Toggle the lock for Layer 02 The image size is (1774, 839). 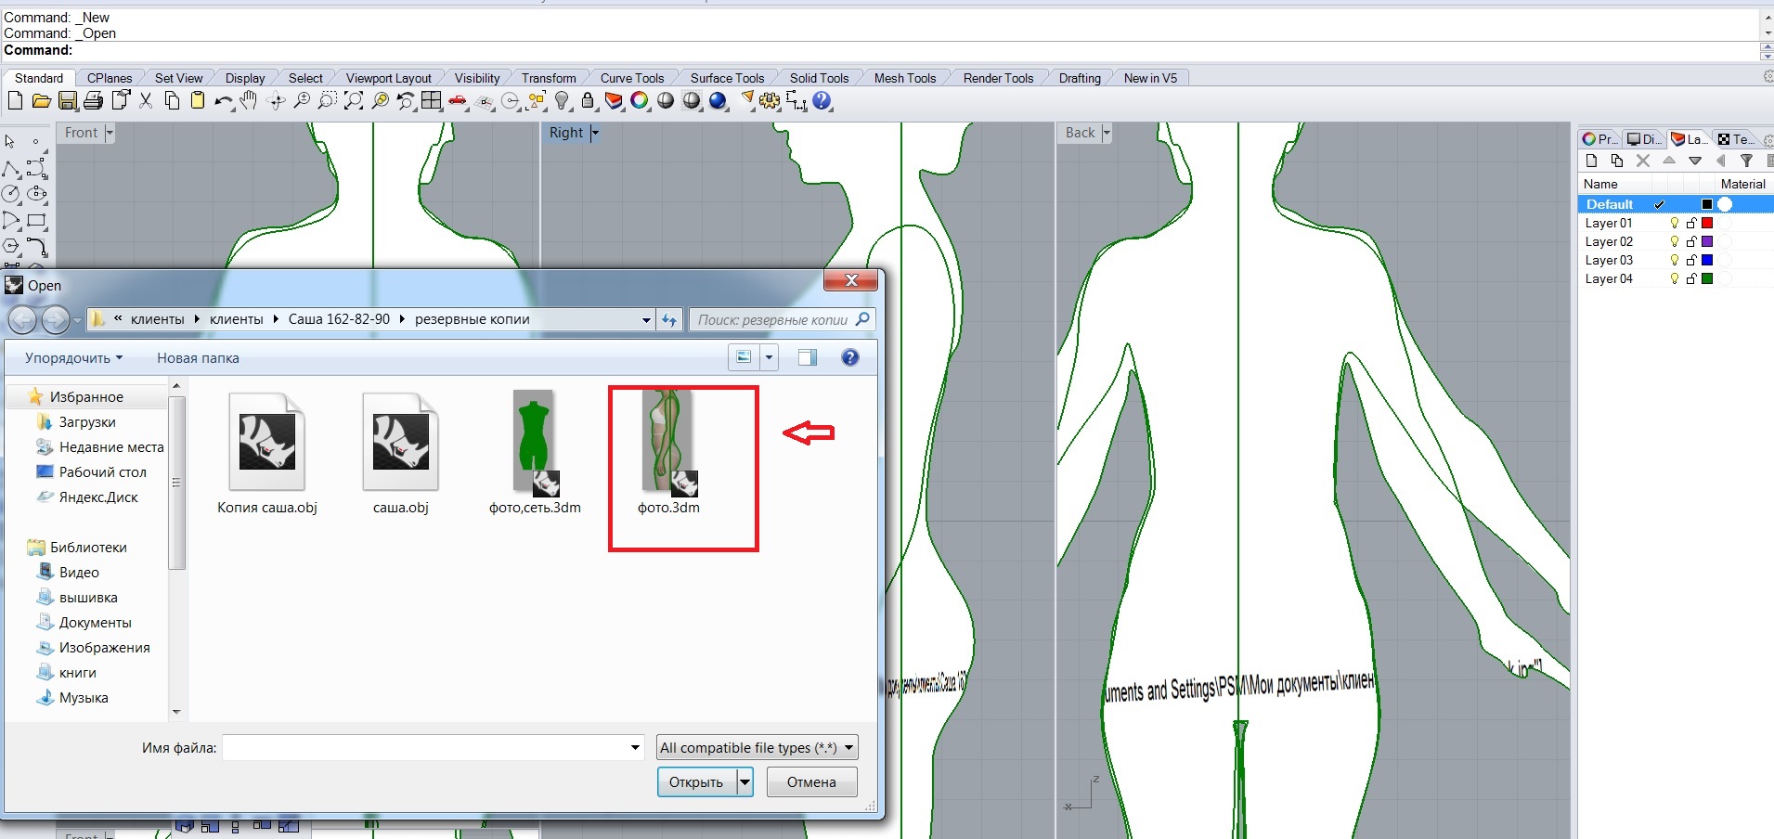(1691, 241)
